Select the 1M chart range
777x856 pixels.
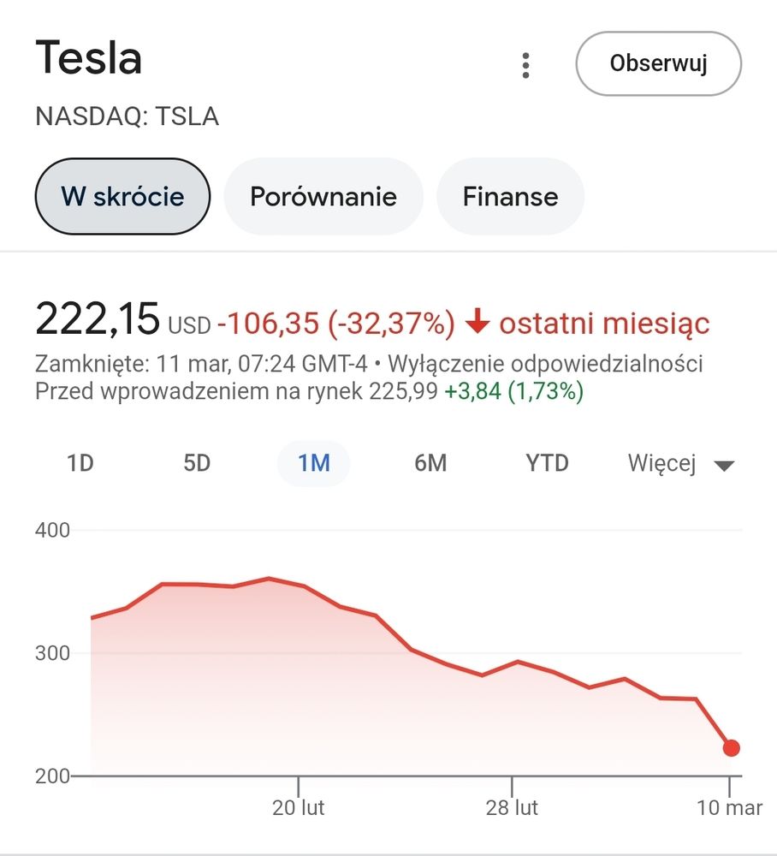coord(313,464)
